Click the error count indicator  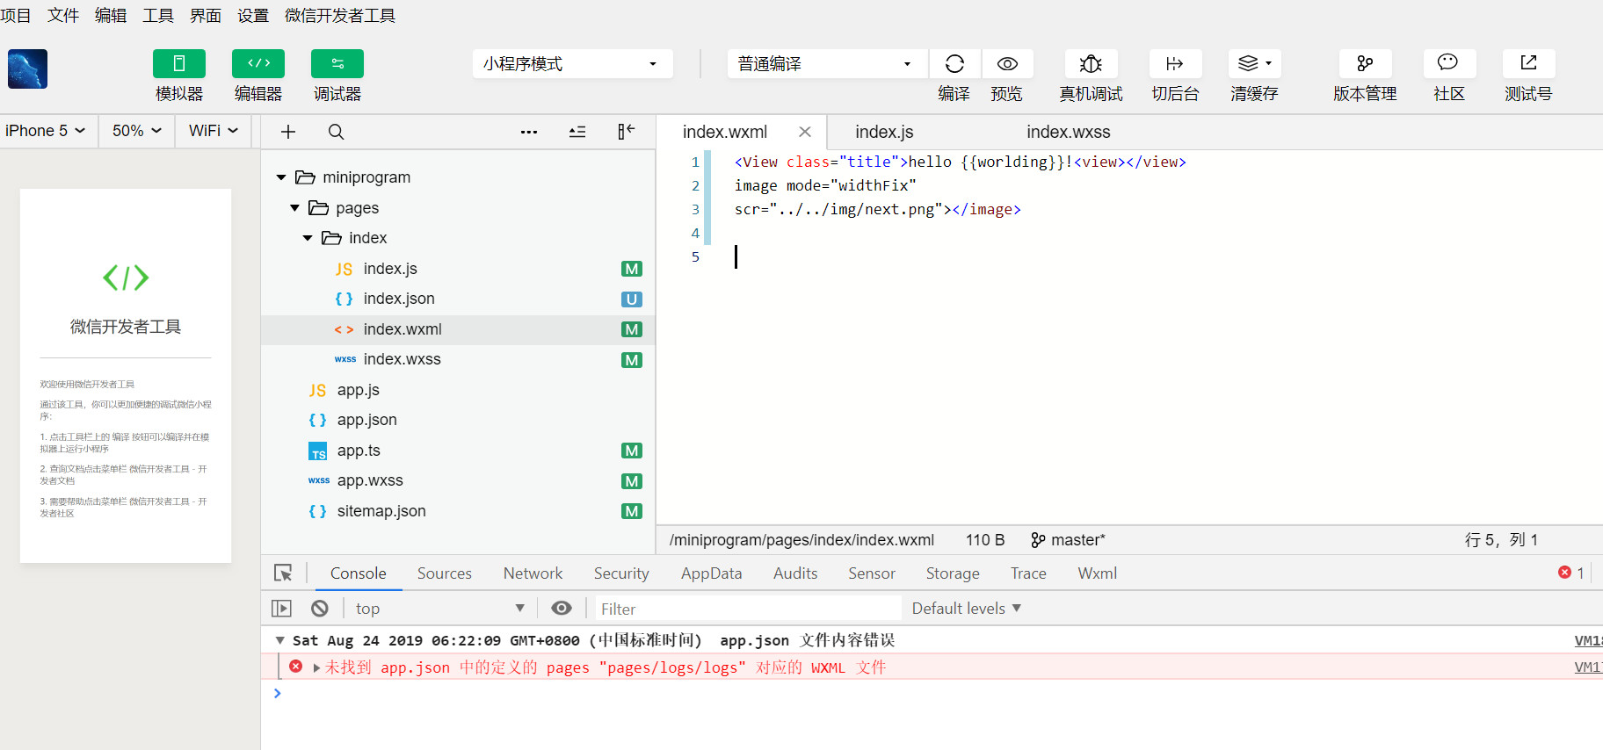coord(1571,573)
